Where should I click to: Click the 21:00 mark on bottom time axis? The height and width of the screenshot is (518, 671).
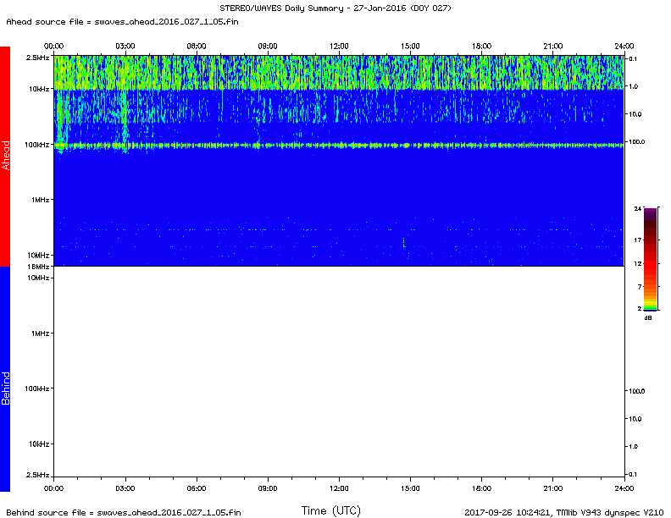(552, 488)
